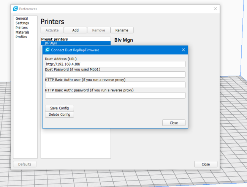Open the Materials preferences page
Viewport: 247px width, 187px height.
[22, 32]
